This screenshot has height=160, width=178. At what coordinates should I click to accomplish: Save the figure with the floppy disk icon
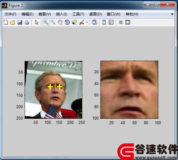pos(20,22)
